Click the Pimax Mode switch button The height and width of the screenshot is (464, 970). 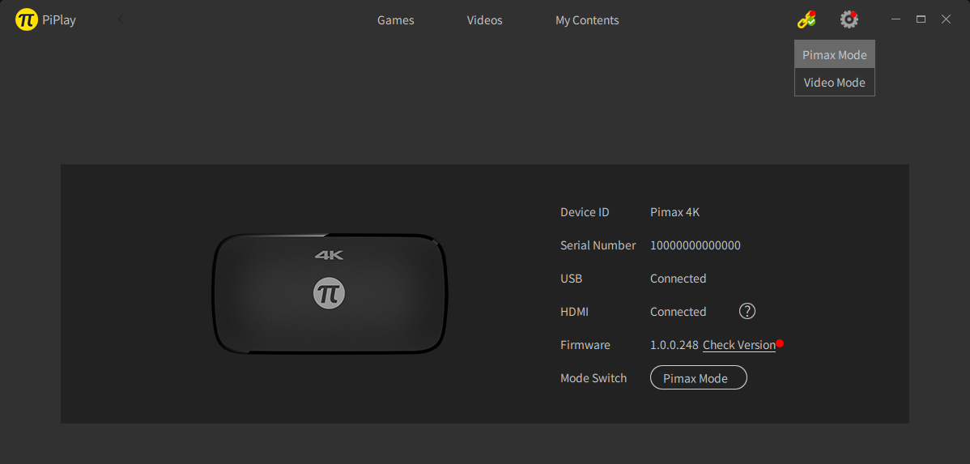click(699, 378)
